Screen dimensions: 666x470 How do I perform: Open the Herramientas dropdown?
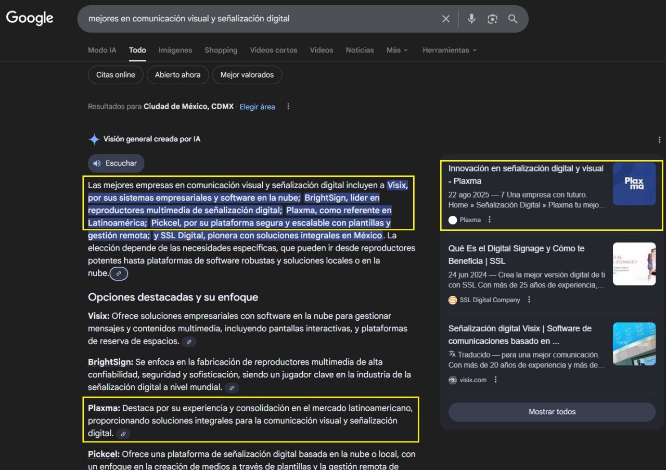pyautogui.click(x=449, y=50)
